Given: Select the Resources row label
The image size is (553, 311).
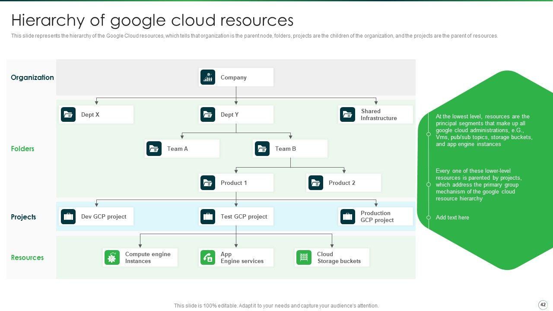Looking at the screenshot, I should [27, 257].
